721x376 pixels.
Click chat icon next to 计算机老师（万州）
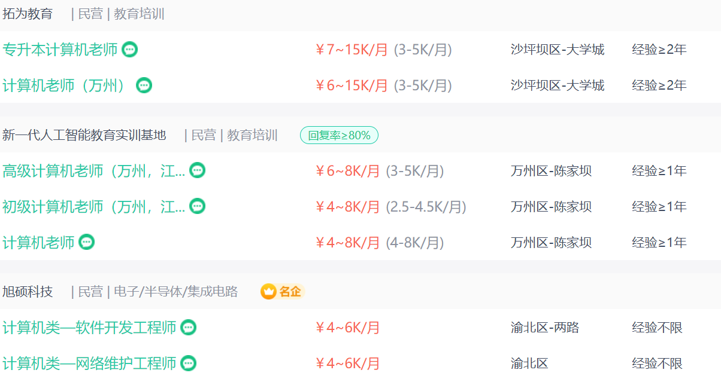(144, 85)
